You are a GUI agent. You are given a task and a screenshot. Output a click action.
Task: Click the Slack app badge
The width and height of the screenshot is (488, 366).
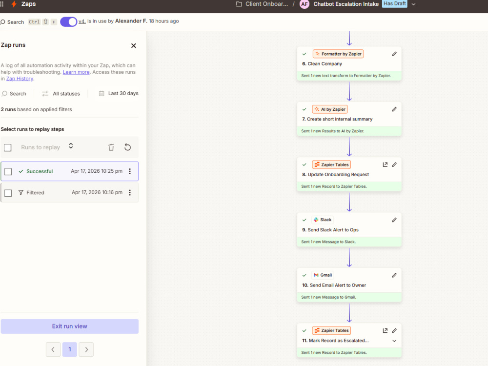[323, 220]
